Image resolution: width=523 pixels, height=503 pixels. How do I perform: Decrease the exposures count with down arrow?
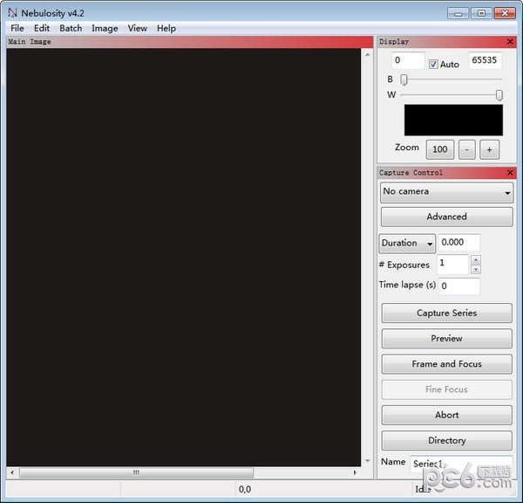pyautogui.click(x=476, y=269)
